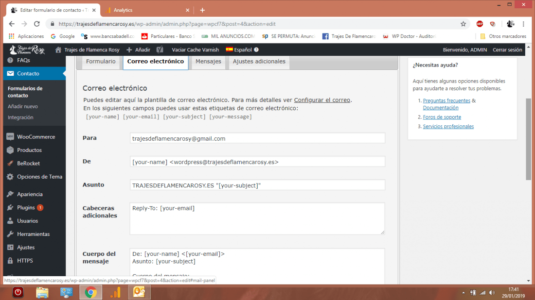Open the Yoast SEO admin bar icon

click(x=160, y=50)
